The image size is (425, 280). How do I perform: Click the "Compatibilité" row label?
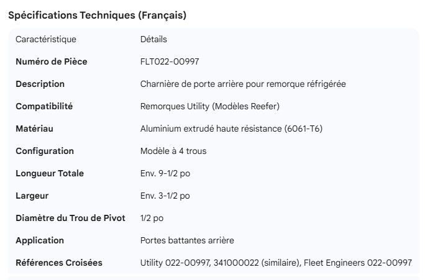(44, 106)
